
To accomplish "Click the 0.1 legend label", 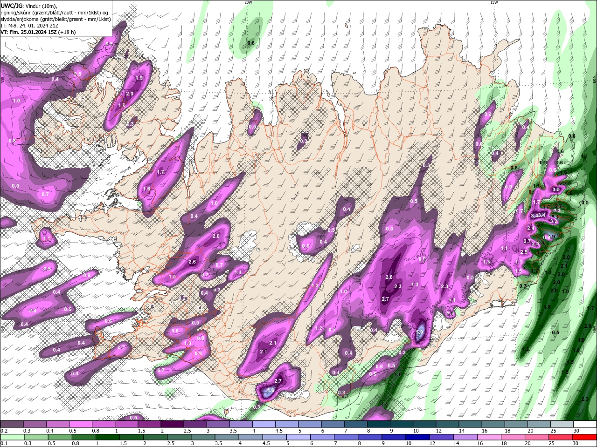I will pyautogui.click(x=4, y=443).
